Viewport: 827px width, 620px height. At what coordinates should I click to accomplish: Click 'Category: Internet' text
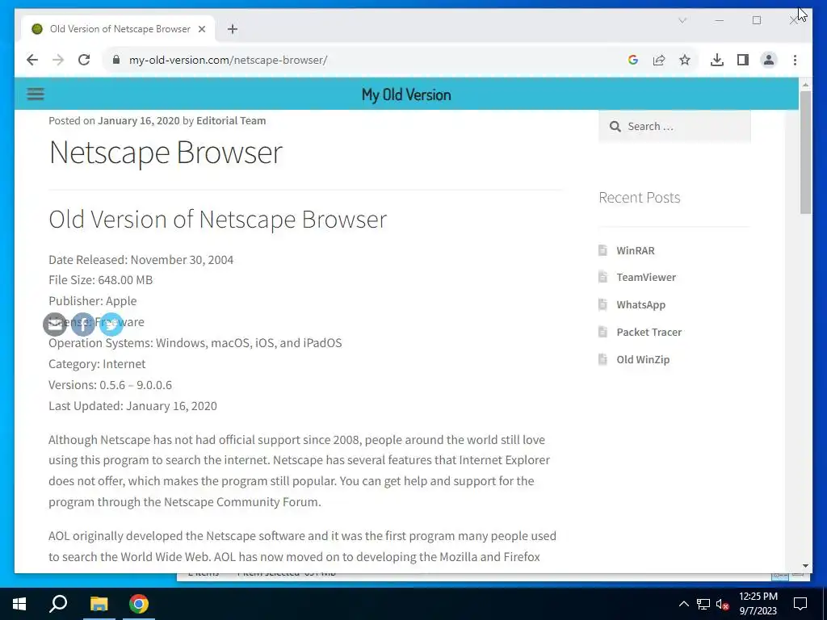tap(97, 364)
